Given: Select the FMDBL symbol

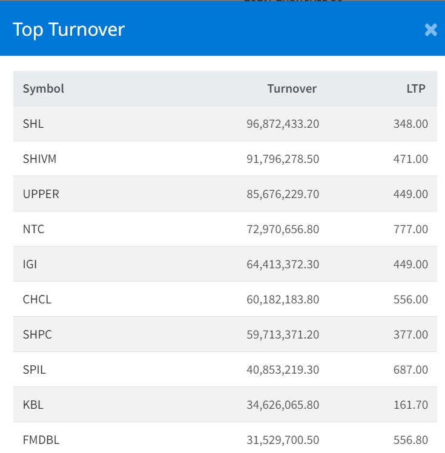Looking at the screenshot, I should coord(41,440).
